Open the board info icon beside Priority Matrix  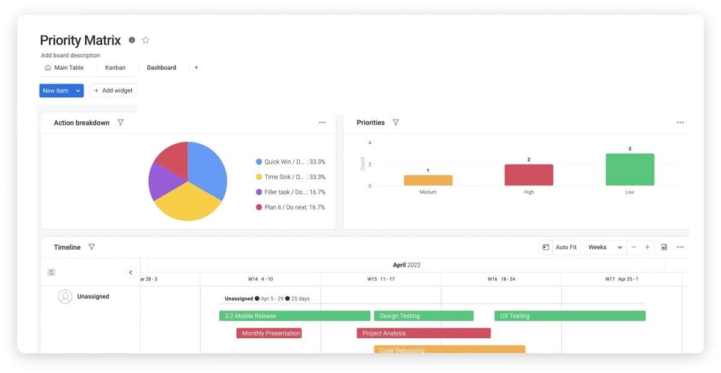(132, 40)
